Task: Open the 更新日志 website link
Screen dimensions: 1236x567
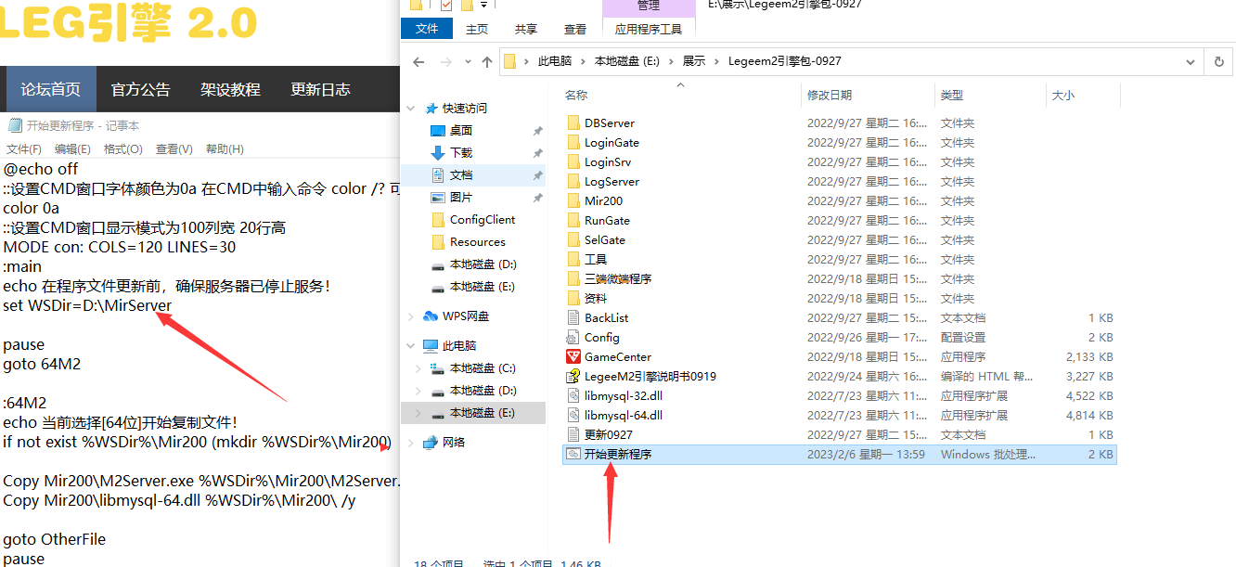Action: coord(321,89)
